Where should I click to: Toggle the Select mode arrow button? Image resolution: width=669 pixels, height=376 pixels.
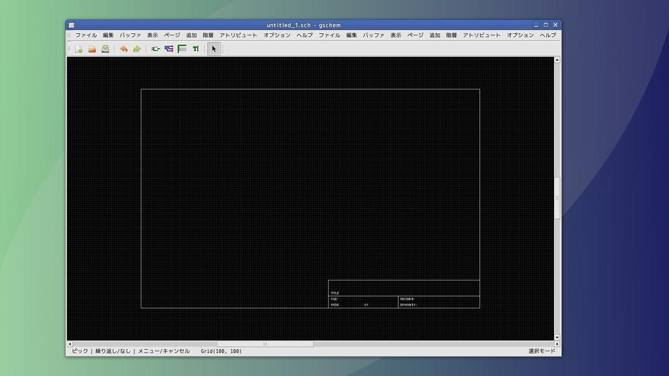click(x=214, y=49)
